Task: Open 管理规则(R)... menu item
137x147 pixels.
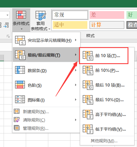Action: pyautogui.click(x=46, y=128)
